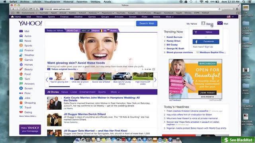
Task: Select World Cup tab above the featured story
Action: click(72, 31)
